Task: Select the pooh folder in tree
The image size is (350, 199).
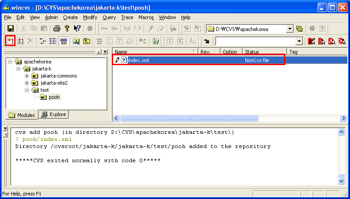Action: 54,97
